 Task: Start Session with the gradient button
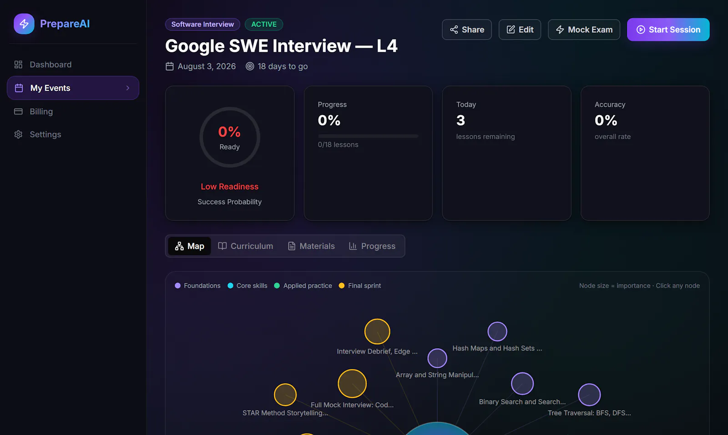(668, 30)
